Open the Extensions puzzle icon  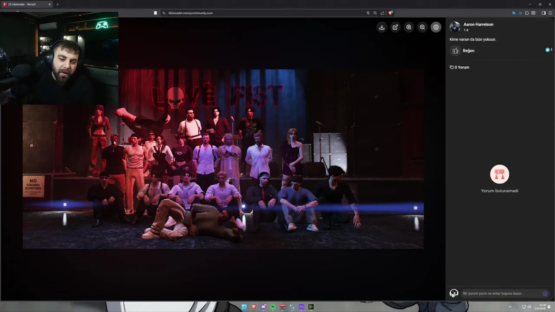(x=527, y=13)
